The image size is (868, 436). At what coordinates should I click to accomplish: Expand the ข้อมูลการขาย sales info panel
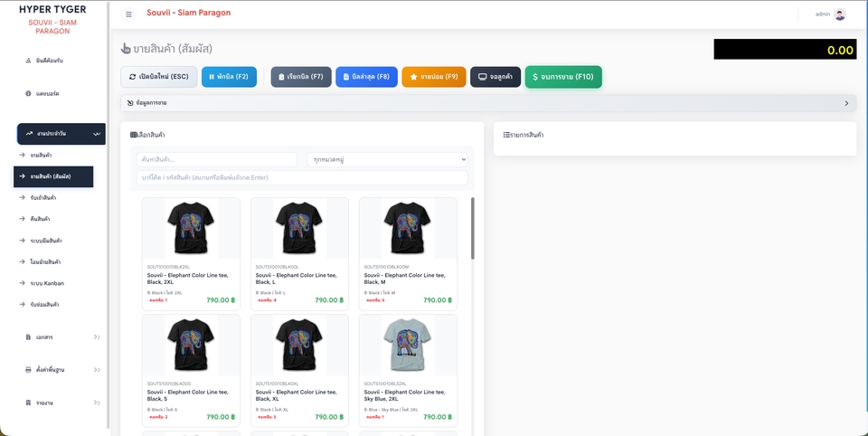(488, 103)
